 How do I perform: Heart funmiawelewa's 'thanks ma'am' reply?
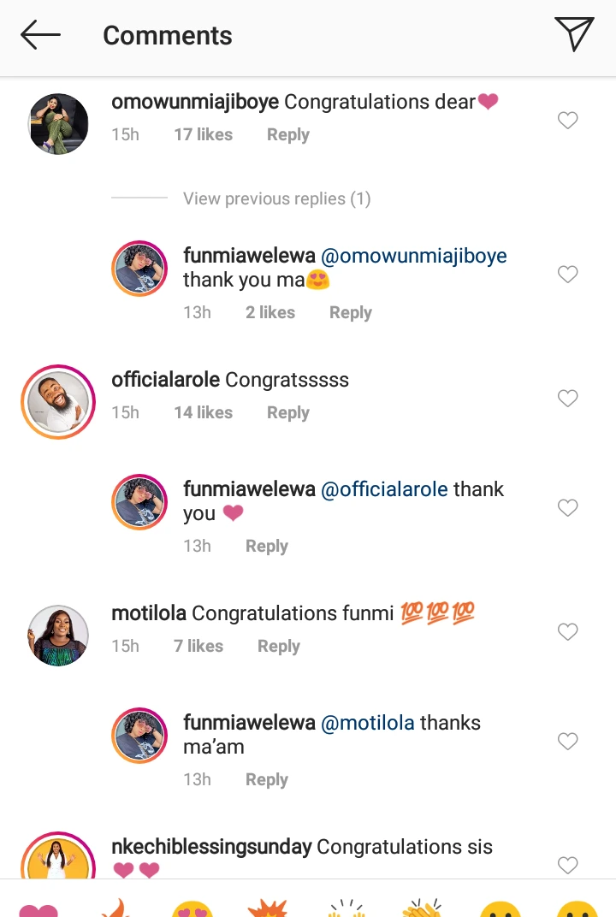(567, 742)
